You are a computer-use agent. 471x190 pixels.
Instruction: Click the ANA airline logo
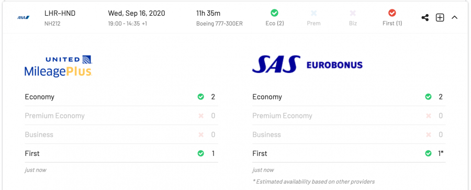24,18
